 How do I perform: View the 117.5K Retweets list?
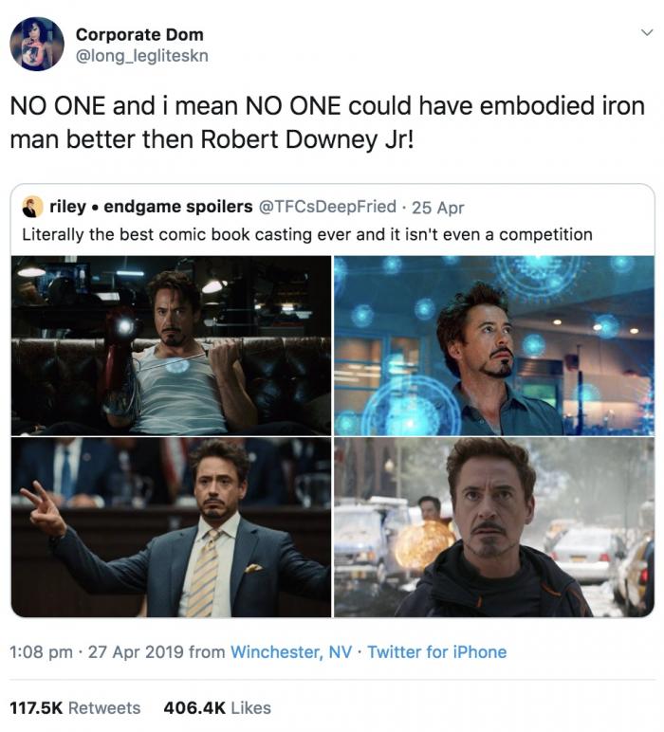[x=74, y=707]
